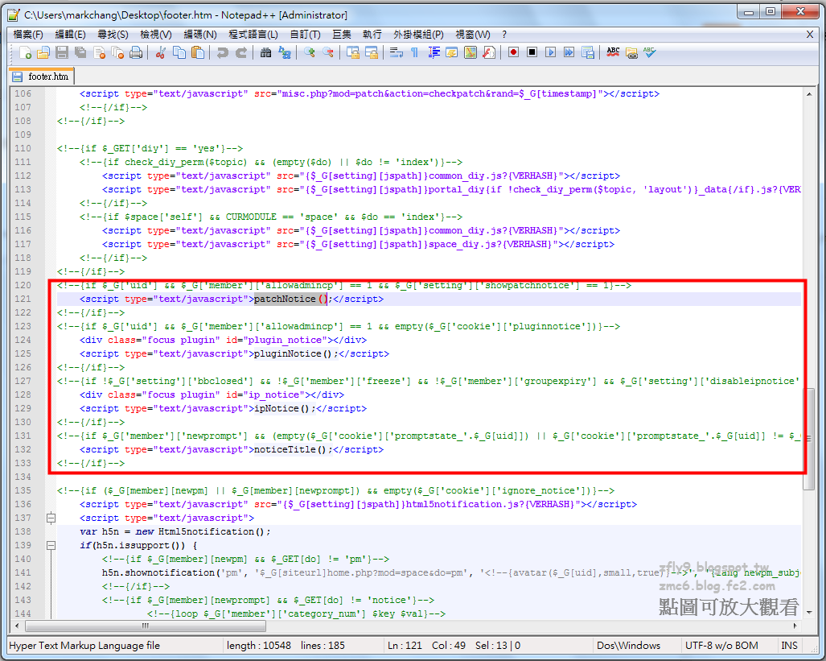The height and width of the screenshot is (661, 826).
Task: Click the Open file folder icon
Action: point(43,52)
